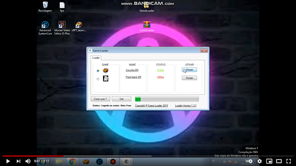Viewport: 296px width, 166px height.
Task: Switch to the Loader tab
Action: (96, 58)
